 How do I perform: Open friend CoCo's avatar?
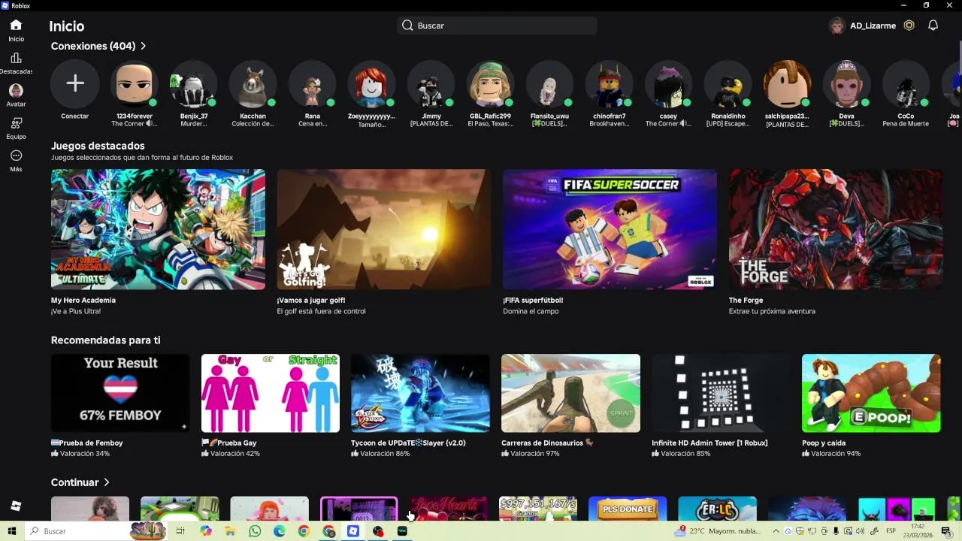(906, 83)
